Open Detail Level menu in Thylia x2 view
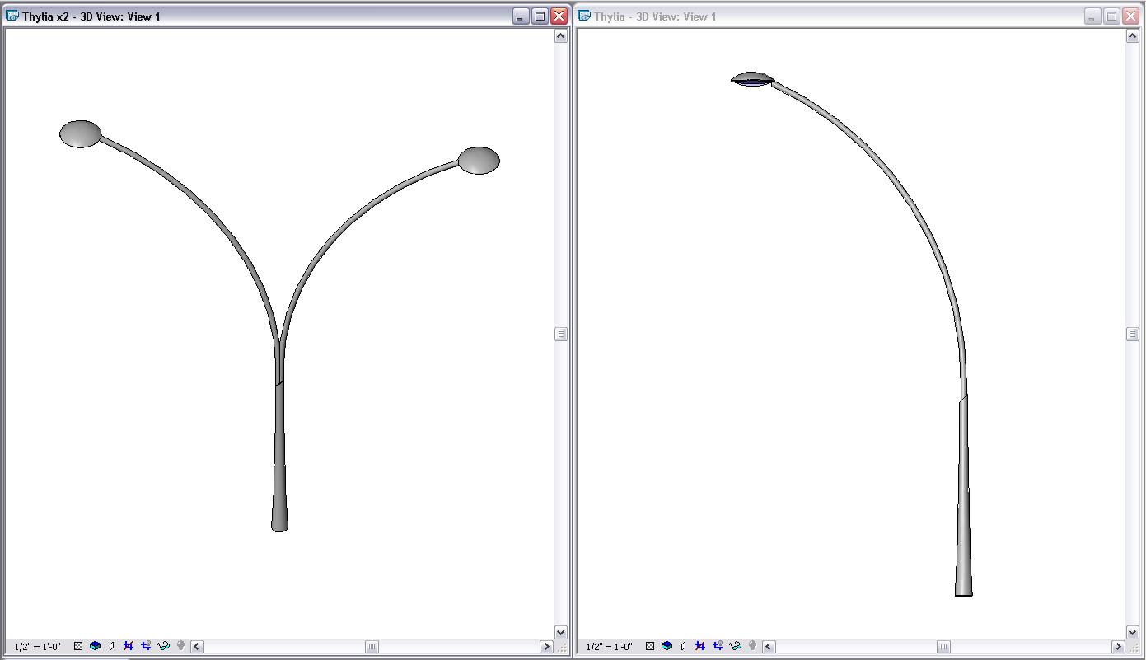 coord(78,647)
